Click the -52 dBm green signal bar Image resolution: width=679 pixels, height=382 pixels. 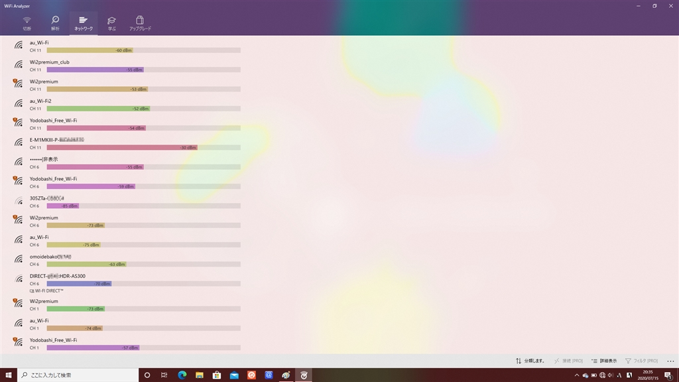click(98, 109)
